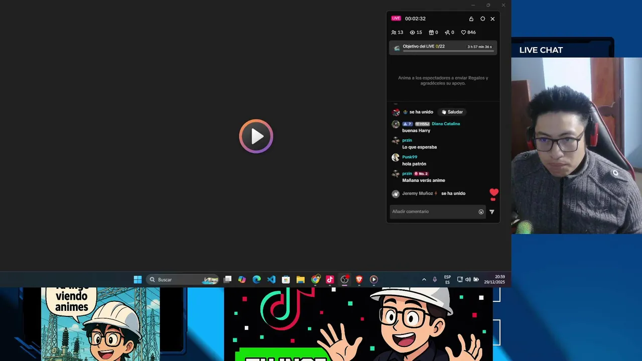The image size is (642, 361).
Task: Click the 'buenas Harry' chat message
Action: (x=416, y=130)
